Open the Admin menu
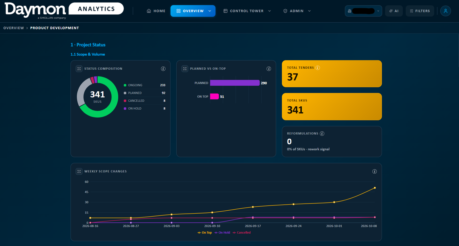The height and width of the screenshot is (246, 459). (x=297, y=11)
